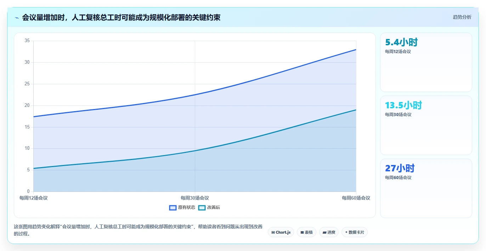Select the 表格 tag
The width and height of the screenshot is (486, 251).
[306, 232]
